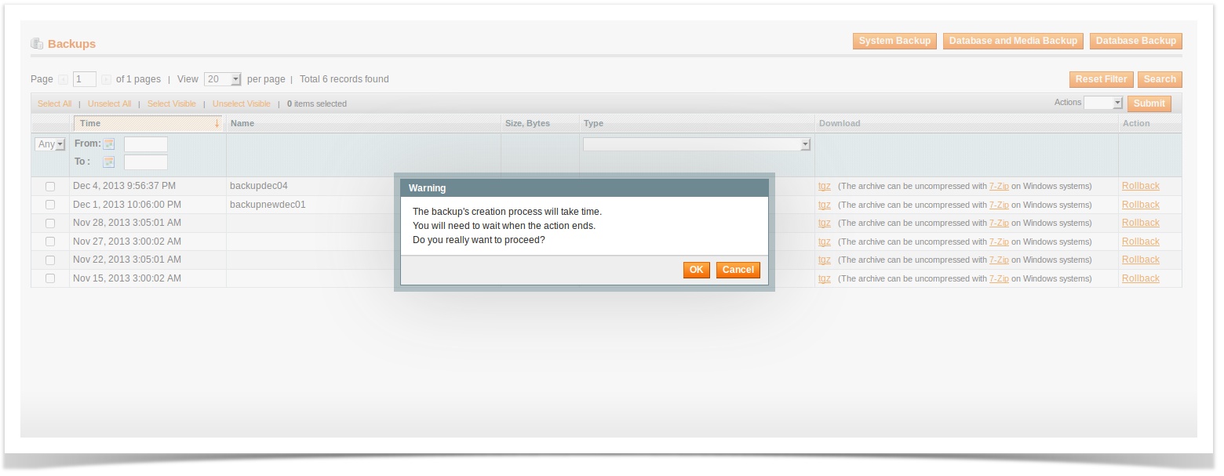The width and height of the screenshot is (1224, 476).
Task: Click the page number input field
Action: point(84,79)
